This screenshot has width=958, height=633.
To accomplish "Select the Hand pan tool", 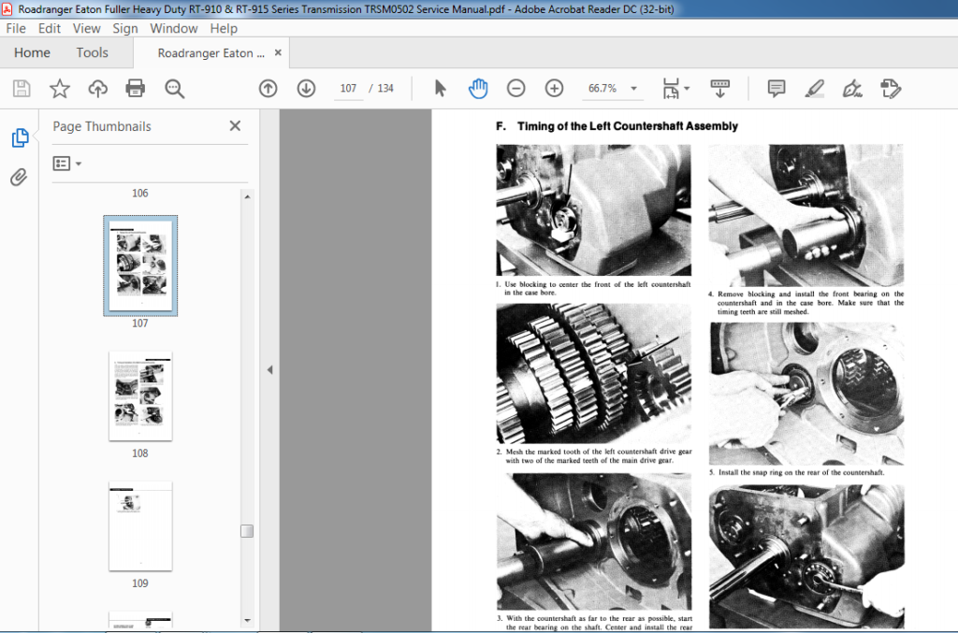I will tap(478, 89).
